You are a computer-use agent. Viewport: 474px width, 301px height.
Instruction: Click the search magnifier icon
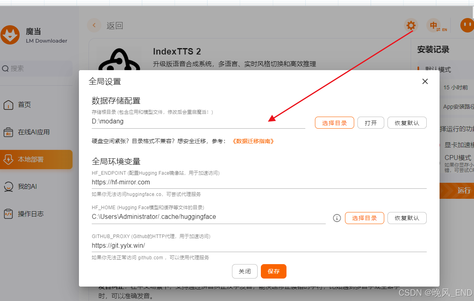pyautogui.click(x=5, y=69)
